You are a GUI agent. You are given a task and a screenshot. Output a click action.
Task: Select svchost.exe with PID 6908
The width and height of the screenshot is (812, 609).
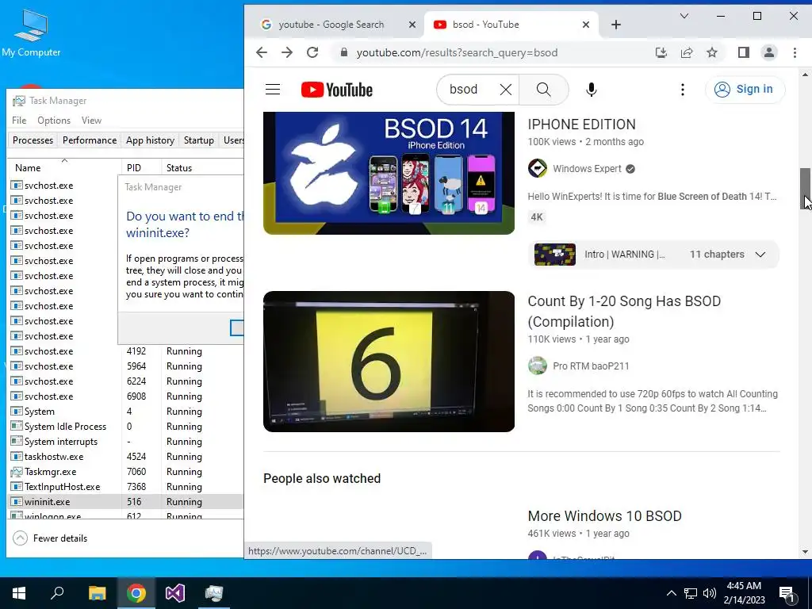point(126,396)
